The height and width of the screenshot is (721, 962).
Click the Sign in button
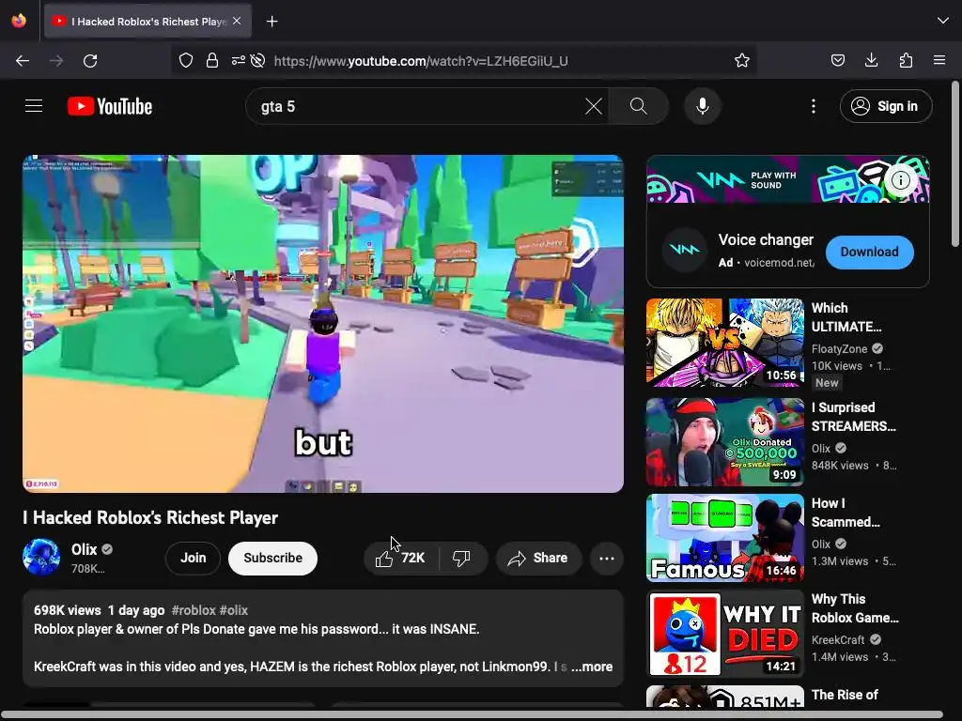point(886,106)
